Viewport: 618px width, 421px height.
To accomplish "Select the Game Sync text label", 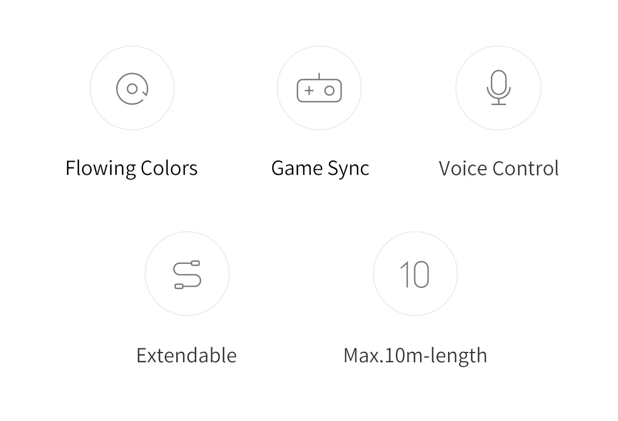I will pyautogui.click(x=320, y=169).
